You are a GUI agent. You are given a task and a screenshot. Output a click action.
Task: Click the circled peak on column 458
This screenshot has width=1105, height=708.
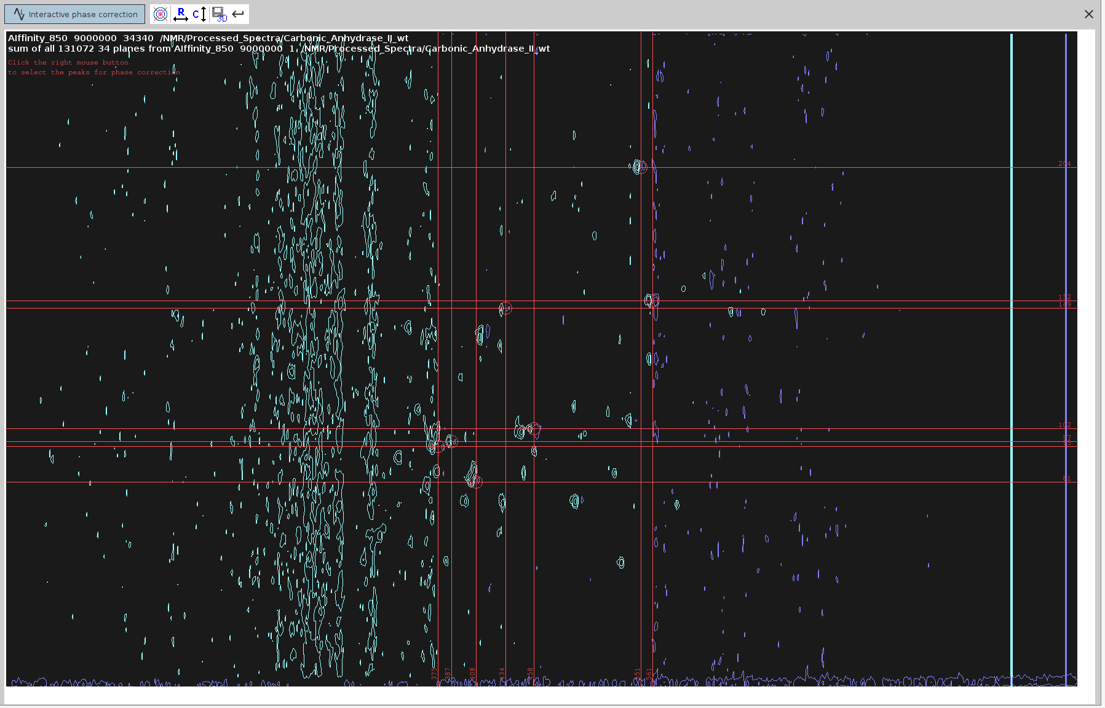point(534,429)
